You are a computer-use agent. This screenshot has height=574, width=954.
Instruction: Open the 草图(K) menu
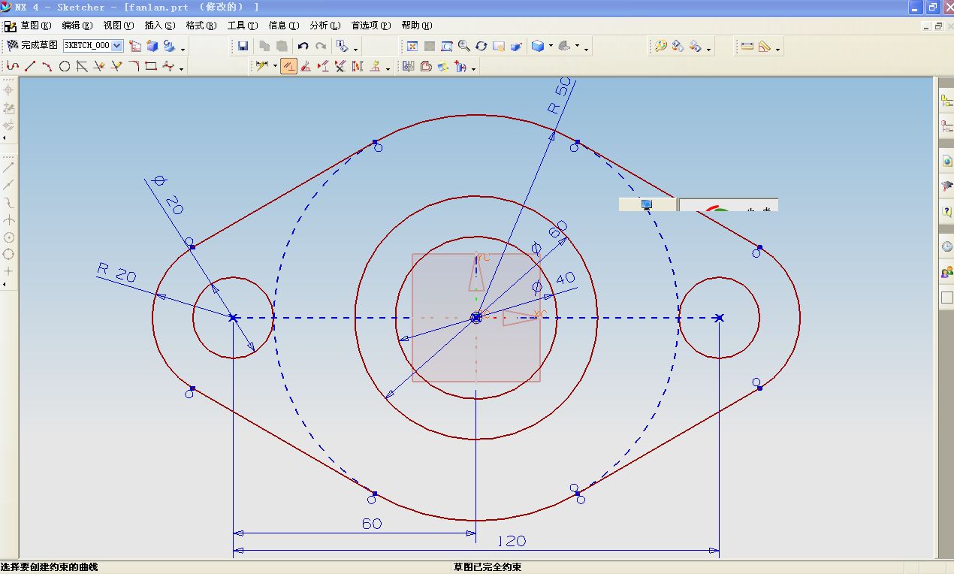(36, 26)
